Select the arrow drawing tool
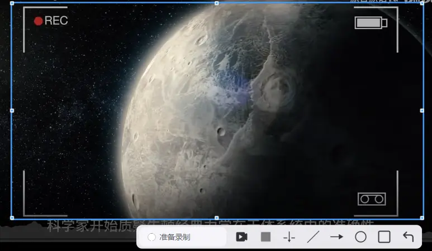The image size is (432, 251). click(x=336, y=237)
